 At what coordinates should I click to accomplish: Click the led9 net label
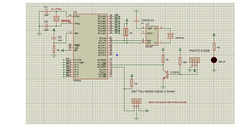pos(117,15)
